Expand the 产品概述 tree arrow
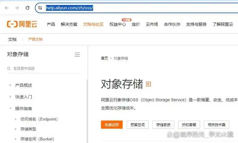Screen dimensions: 238x143 10,85
